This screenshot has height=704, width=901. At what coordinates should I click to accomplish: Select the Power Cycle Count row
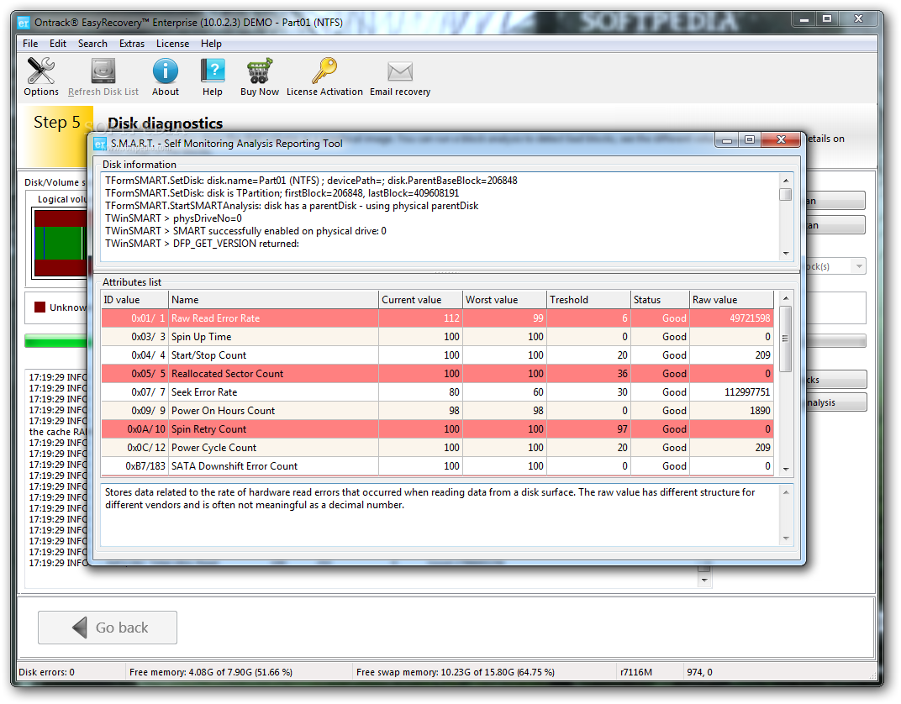point(437,447)
